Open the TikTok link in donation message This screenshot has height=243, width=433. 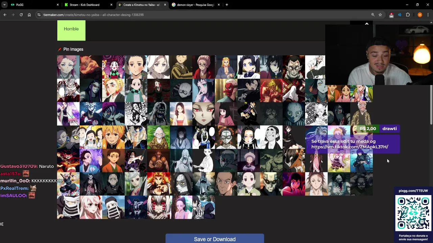click(x=350, y=147)
